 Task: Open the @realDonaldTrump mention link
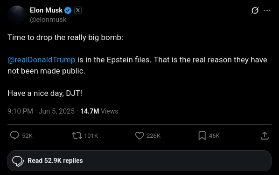(41, 60)
